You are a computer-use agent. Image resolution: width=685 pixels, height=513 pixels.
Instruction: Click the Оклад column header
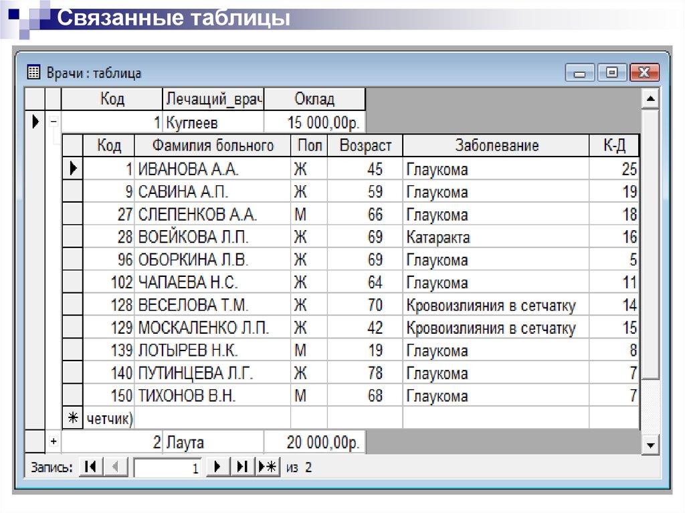314,99
